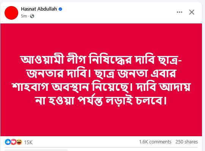
Task: Click the word শাহবাগ in the post
Action: (30, 87)
